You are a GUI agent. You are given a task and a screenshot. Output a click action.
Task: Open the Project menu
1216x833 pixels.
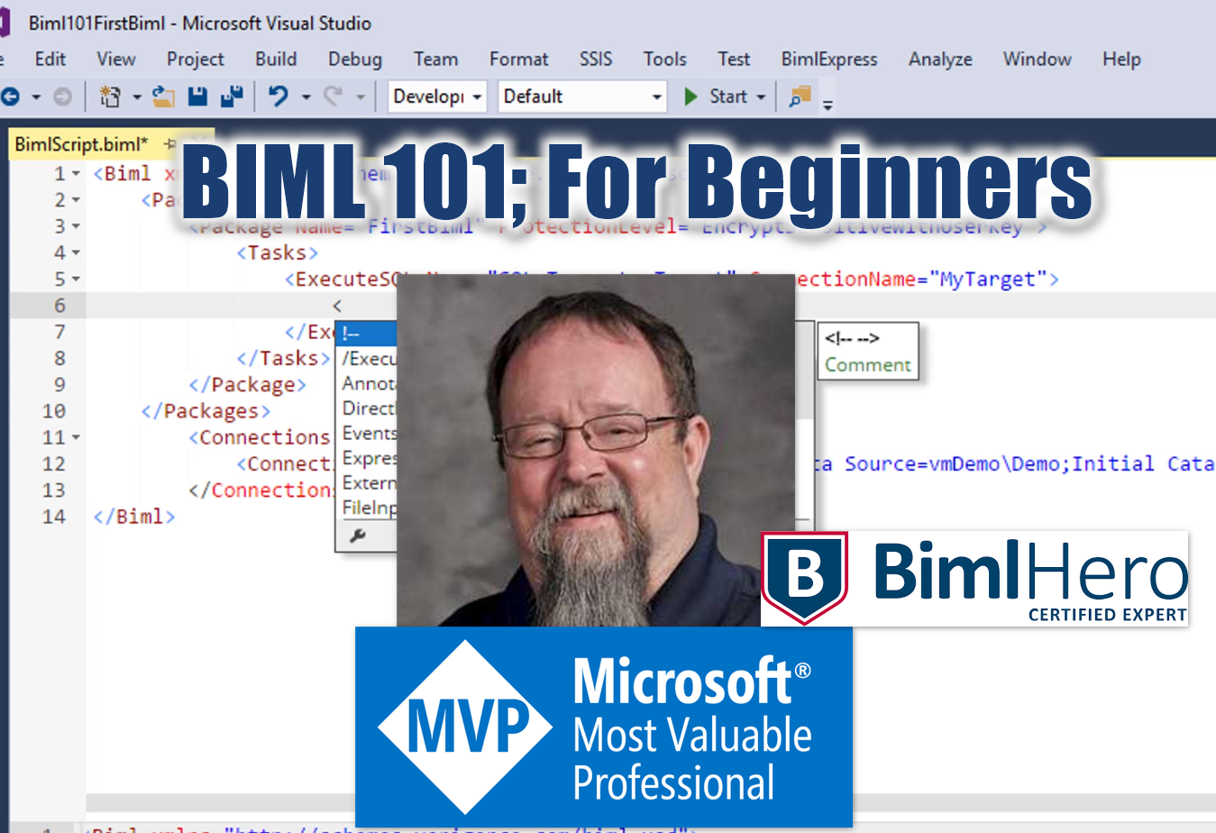point(196,59)
